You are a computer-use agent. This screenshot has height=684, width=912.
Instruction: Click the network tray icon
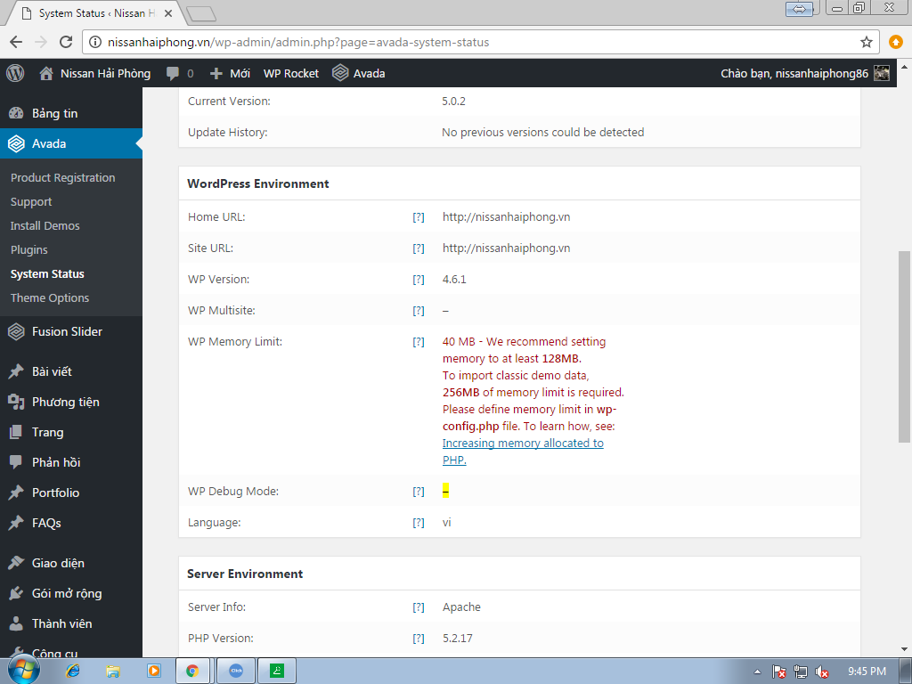801,672
